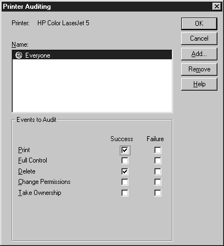The width and height of the screenshot is (224, 246).
Task: Confirm with the OK button
Action: tap(199, 24)
